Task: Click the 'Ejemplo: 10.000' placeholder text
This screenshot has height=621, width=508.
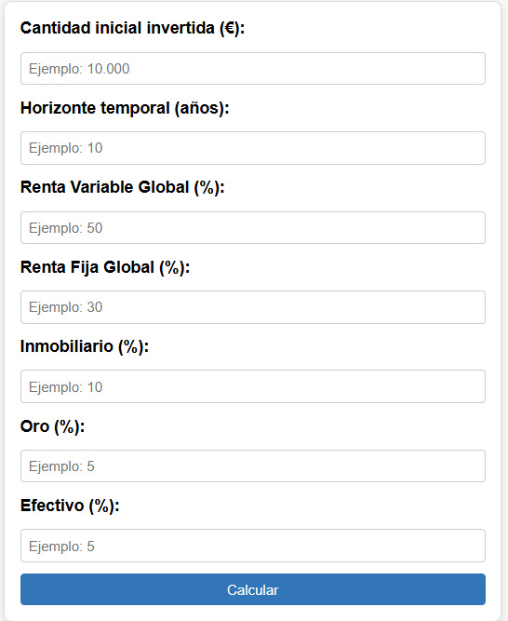Action: click(79, 69)
